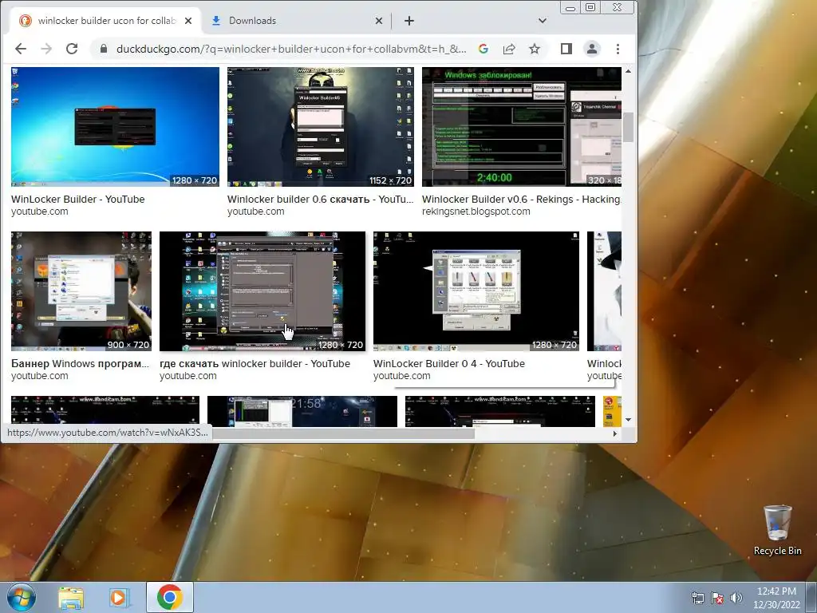Minimize the Chrome window

[570, 8]
